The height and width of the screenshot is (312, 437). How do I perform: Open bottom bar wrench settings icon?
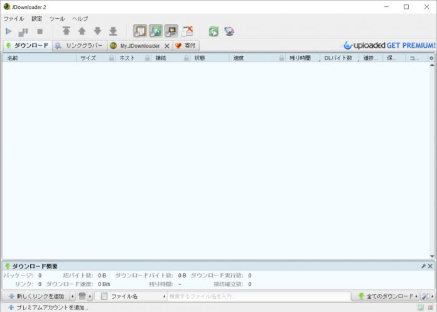point(425,296)
